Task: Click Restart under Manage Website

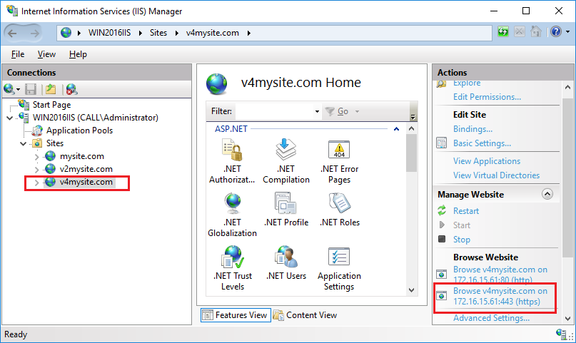Action: [x=466, y=211]
